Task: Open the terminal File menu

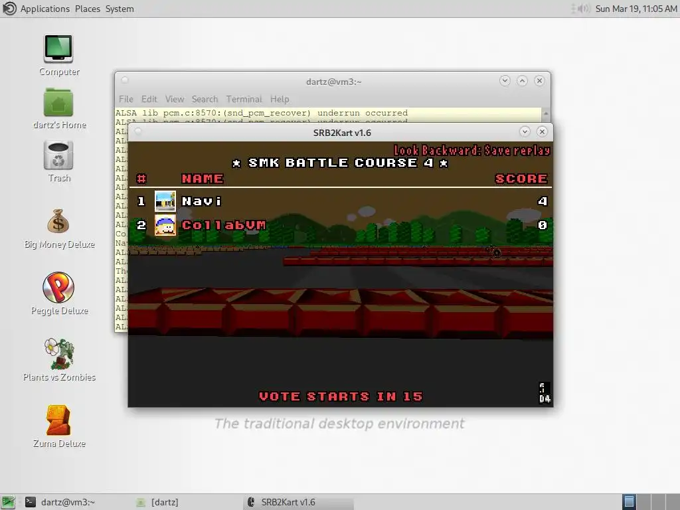Action: [126, 100]
